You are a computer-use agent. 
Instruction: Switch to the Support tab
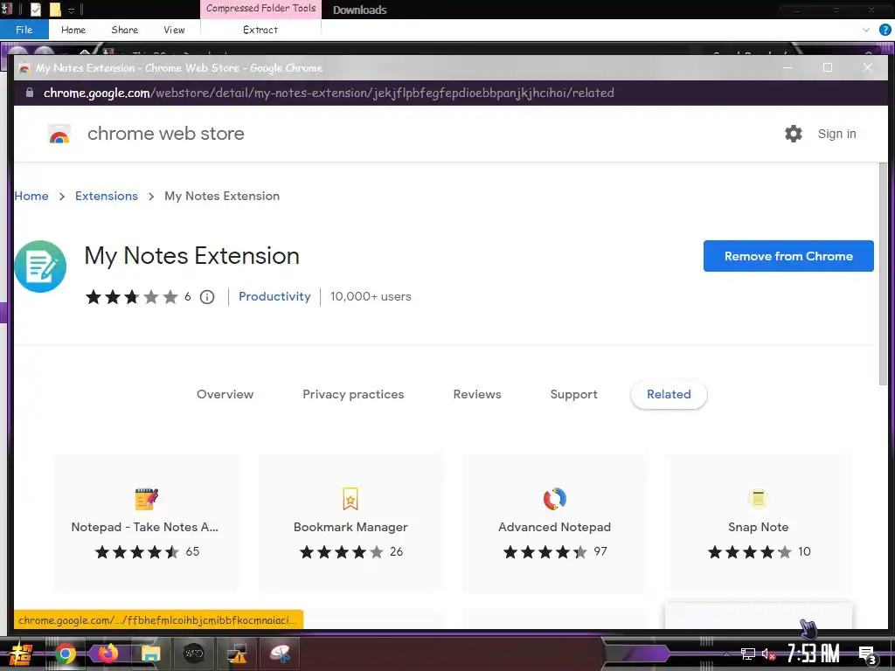(x=573, y=394)
